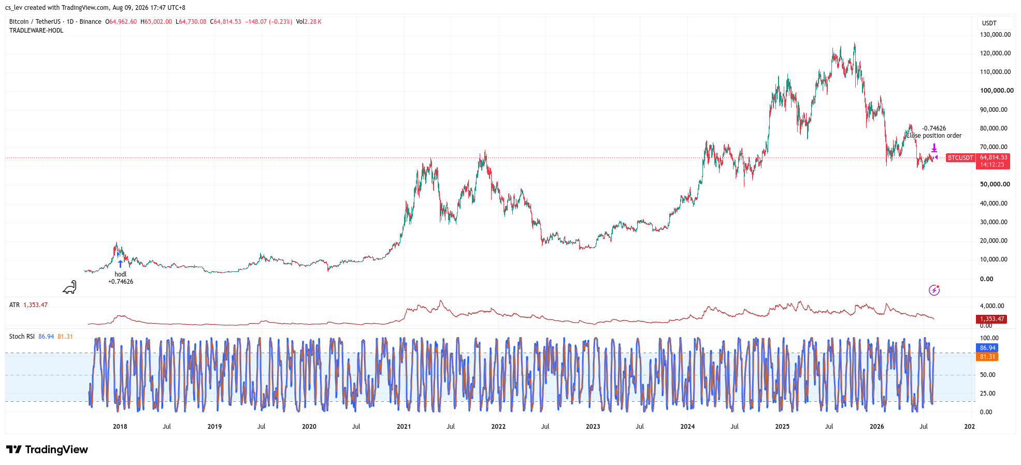
Task: Click the red BTCUSDT price line label
Action: click(960, 158)
